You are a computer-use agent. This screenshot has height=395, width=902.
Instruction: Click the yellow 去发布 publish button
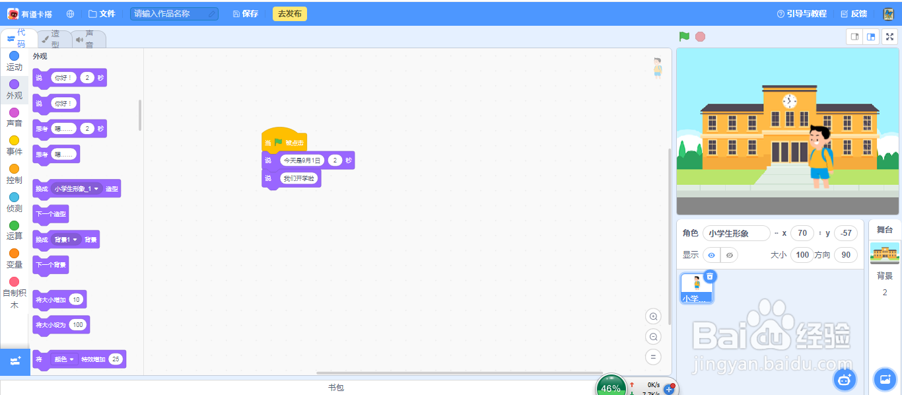289,13
